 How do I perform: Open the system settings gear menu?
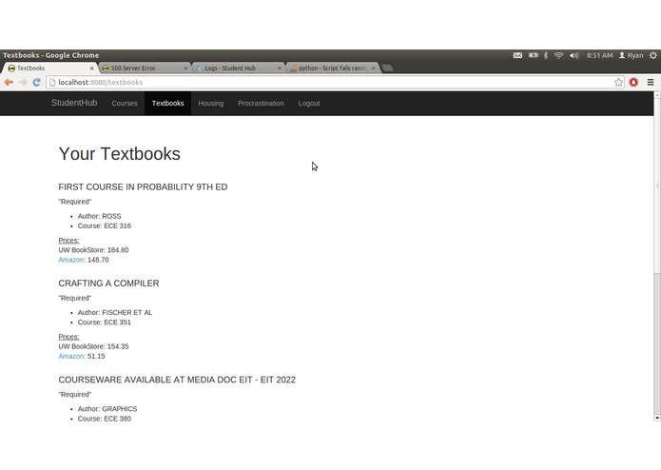click(653, 55)
